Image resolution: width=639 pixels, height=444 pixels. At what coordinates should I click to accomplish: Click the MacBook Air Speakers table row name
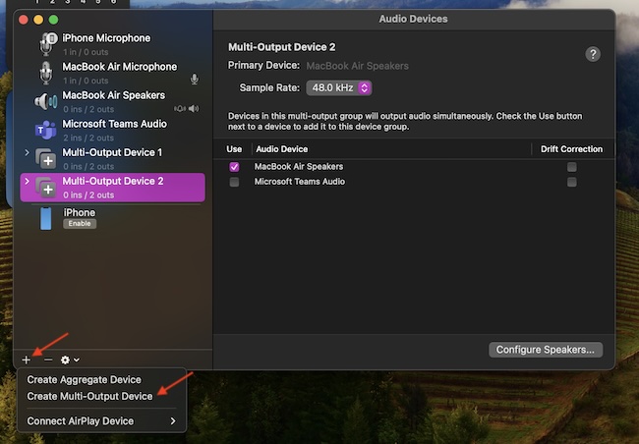299,167
